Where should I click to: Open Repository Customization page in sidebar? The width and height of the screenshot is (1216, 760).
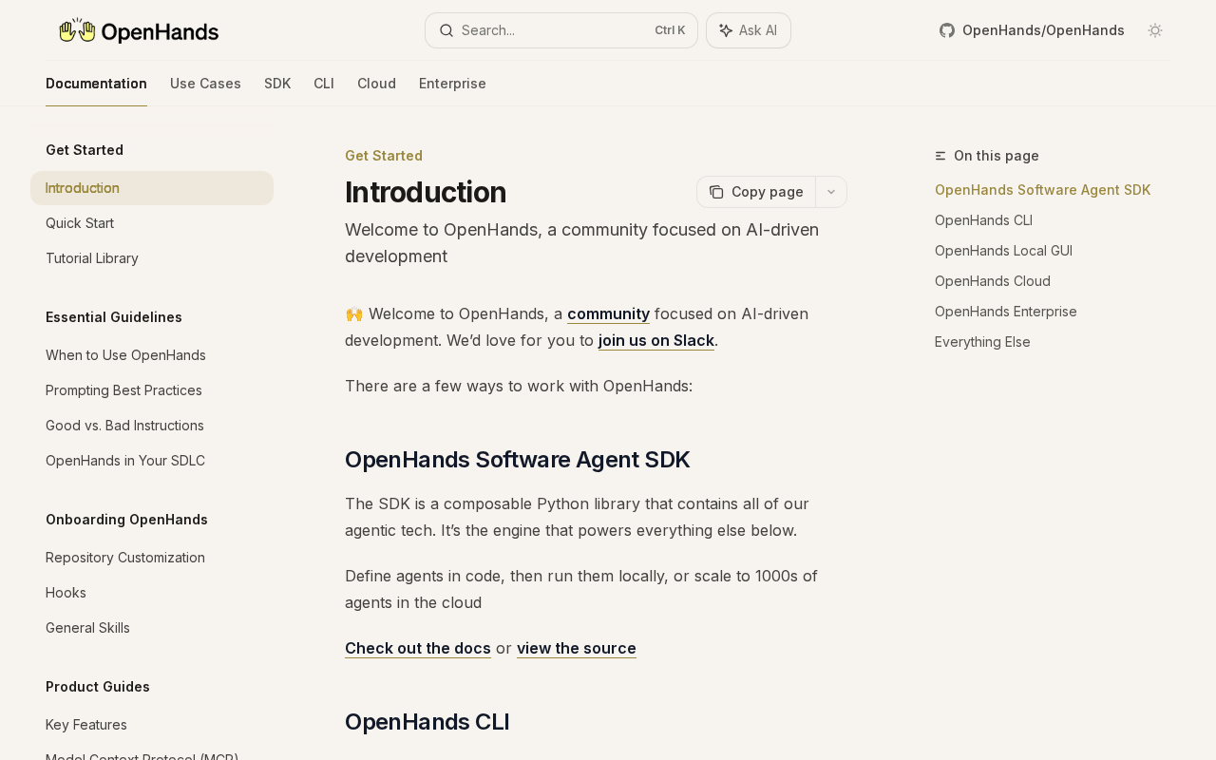(125, 558)
